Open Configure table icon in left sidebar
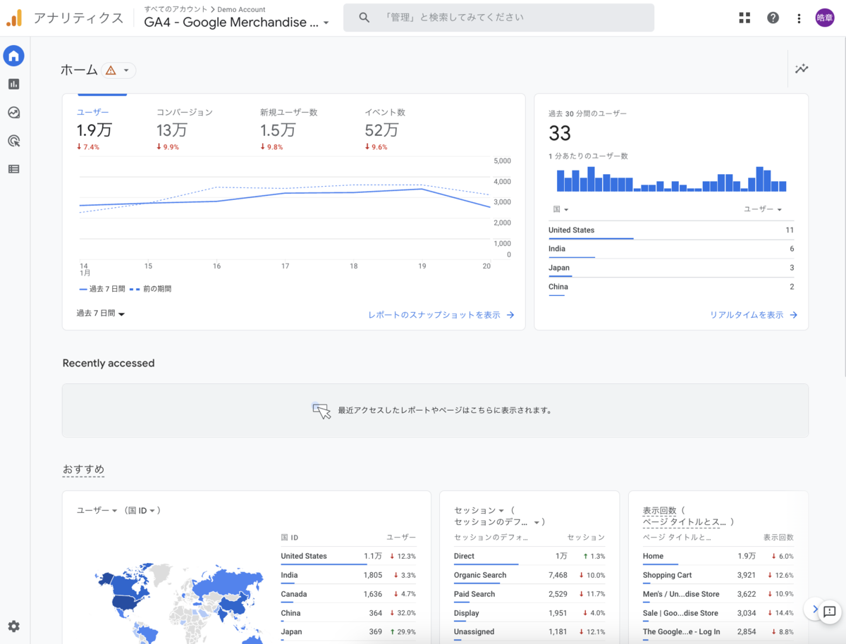 [x=13, y=169]
